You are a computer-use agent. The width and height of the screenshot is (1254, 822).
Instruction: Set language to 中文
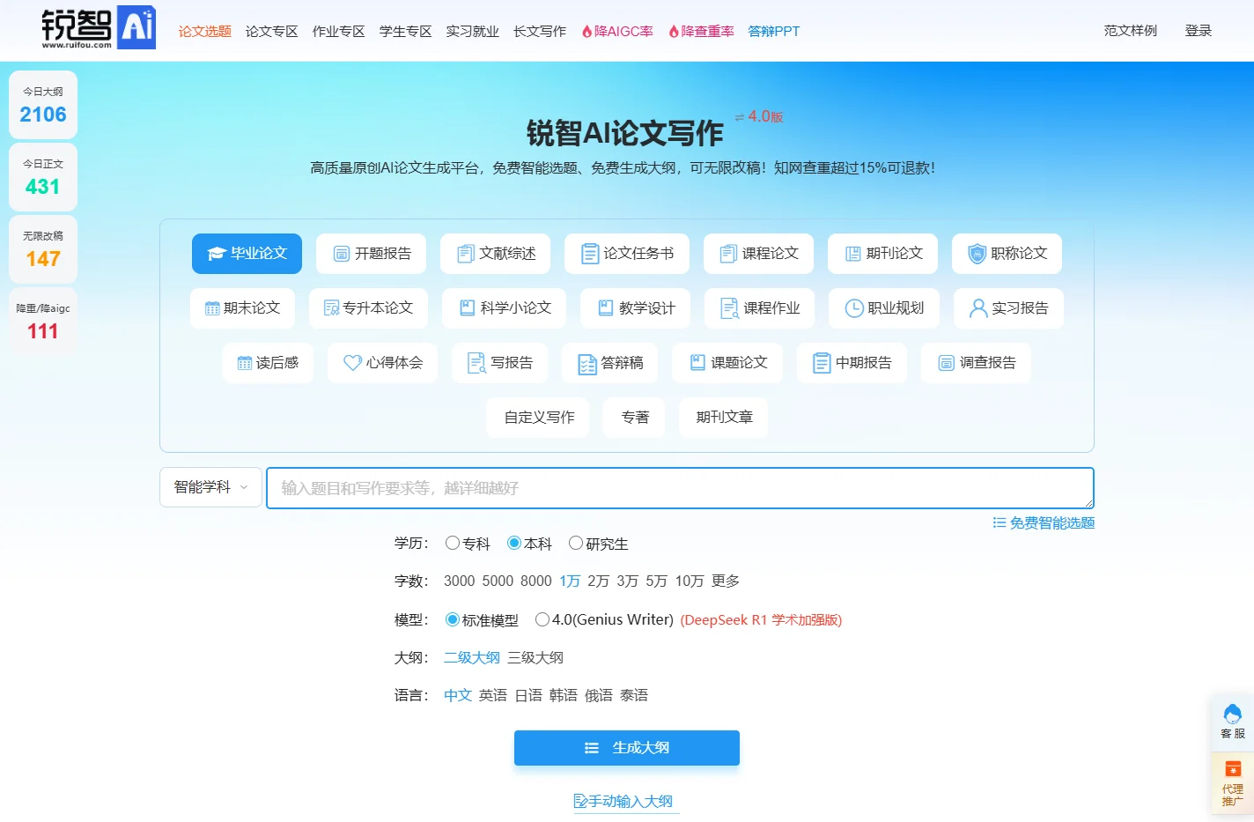(458, 696)
